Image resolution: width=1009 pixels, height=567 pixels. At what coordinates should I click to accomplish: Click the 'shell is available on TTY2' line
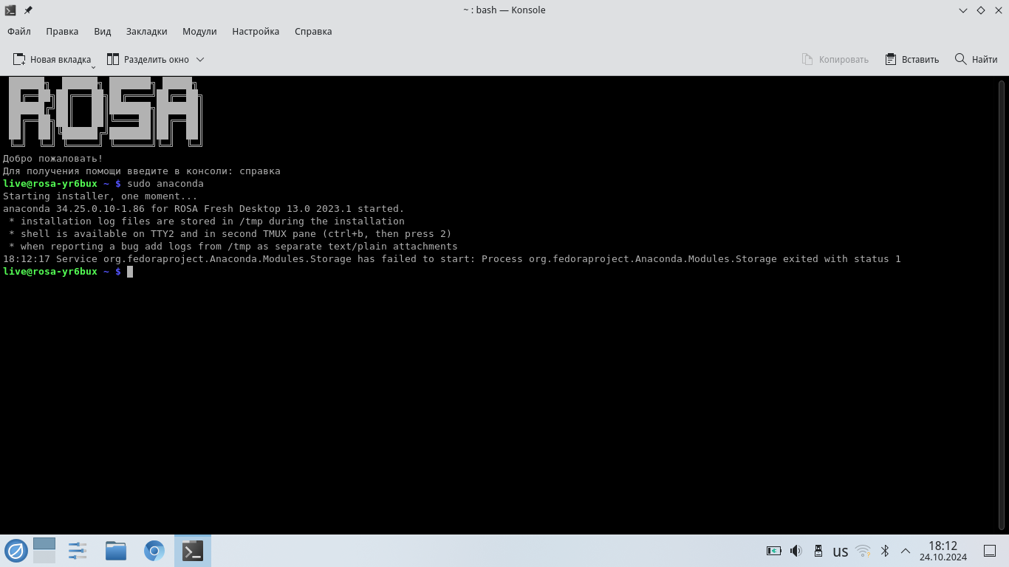[x=230, y=234]
